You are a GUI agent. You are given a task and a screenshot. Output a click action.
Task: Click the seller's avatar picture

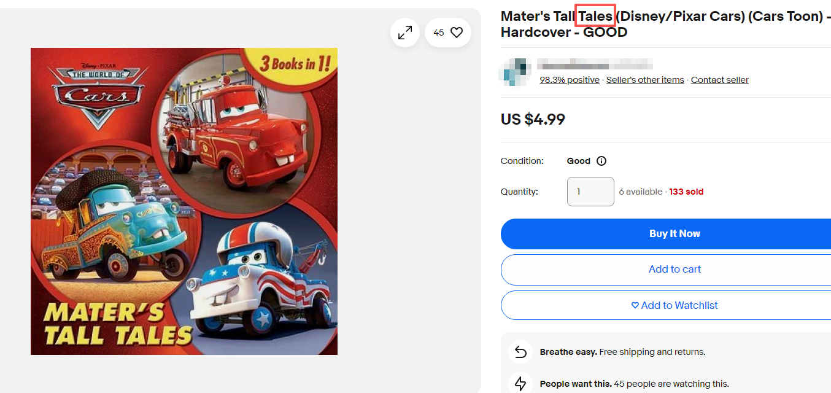pos(516,71)
